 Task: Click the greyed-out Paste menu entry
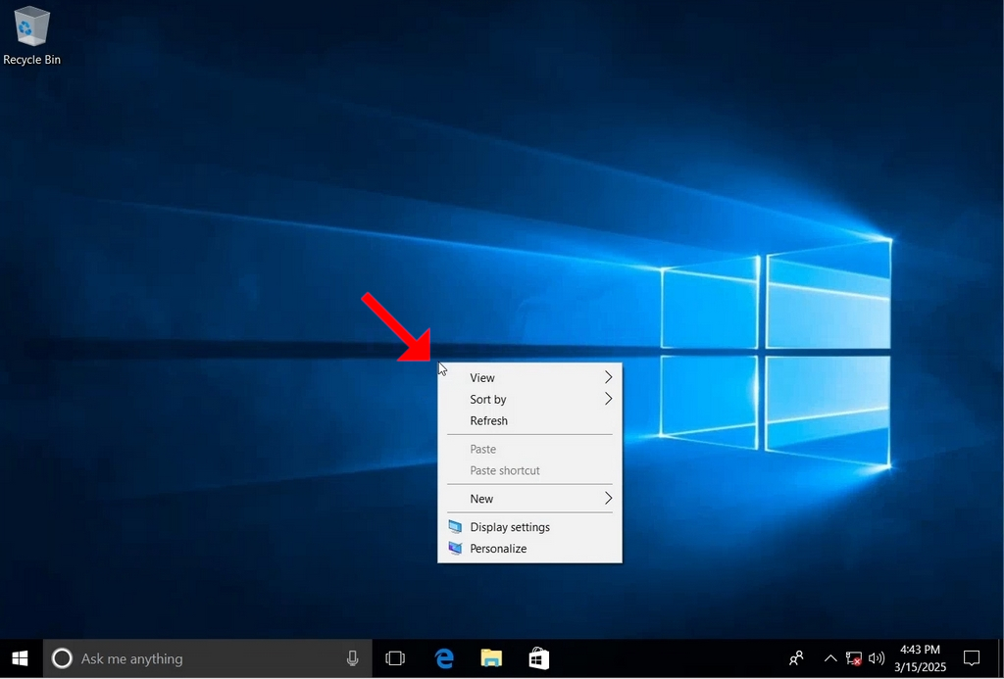coord(529,450)
